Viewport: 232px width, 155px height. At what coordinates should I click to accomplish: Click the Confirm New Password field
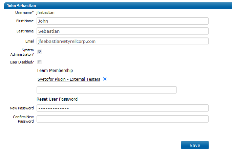click(x=123, y=119)
